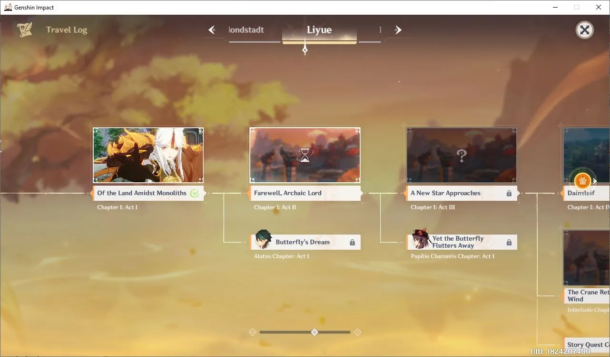Click the diamond handle on the timeline slider
610x357 pixels.
(315, 332)
